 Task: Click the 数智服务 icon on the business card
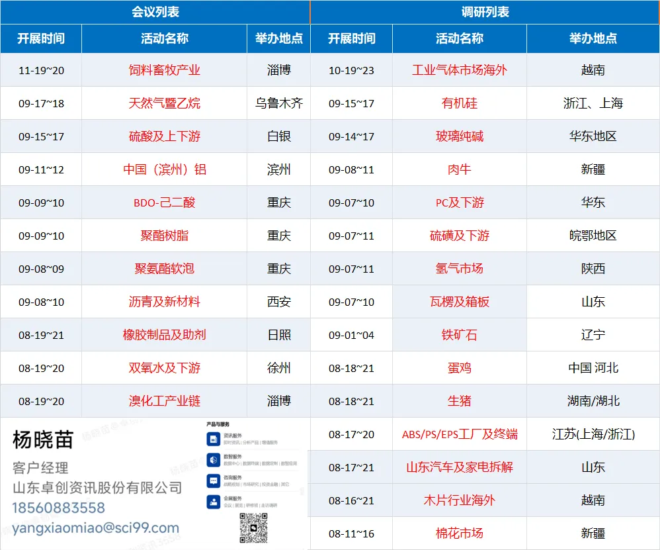(214, 460)
